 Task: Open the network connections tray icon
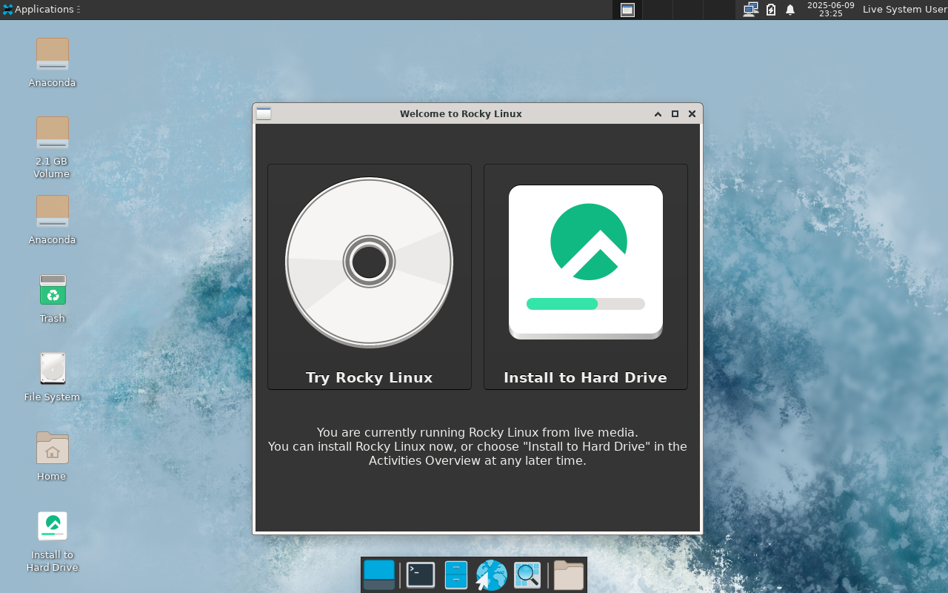(x=750, y=10)
